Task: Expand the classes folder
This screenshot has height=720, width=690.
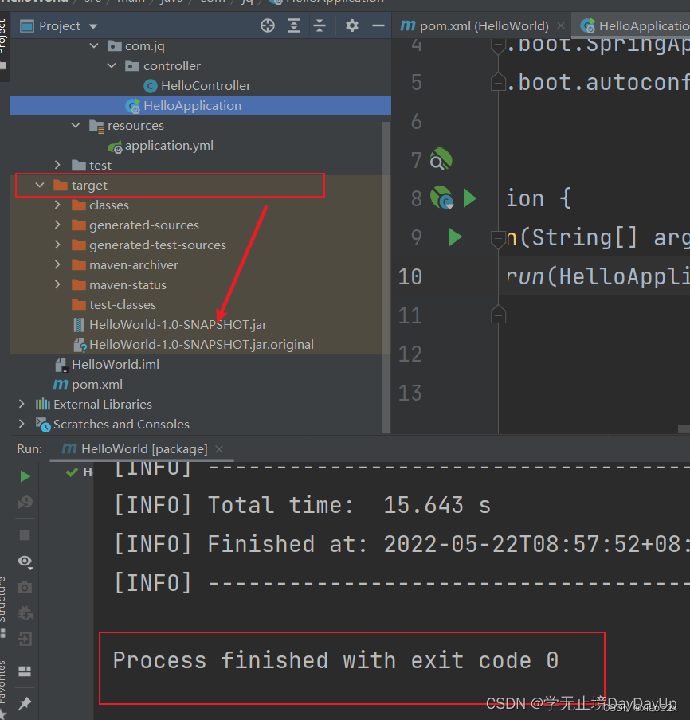Action: coord(57,205)
